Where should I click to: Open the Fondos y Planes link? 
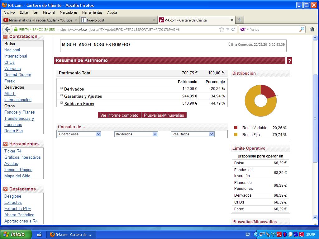(20, 112)
